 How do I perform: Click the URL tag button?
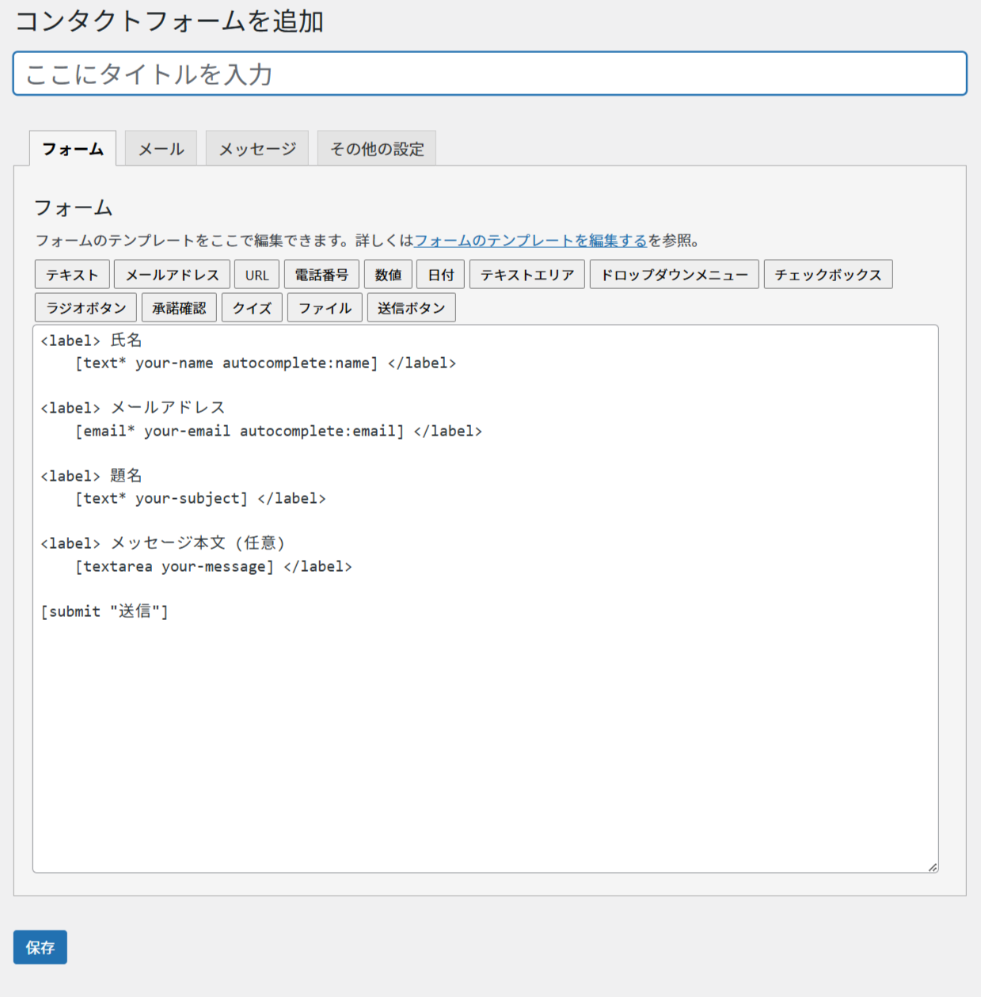coord(257,275)
